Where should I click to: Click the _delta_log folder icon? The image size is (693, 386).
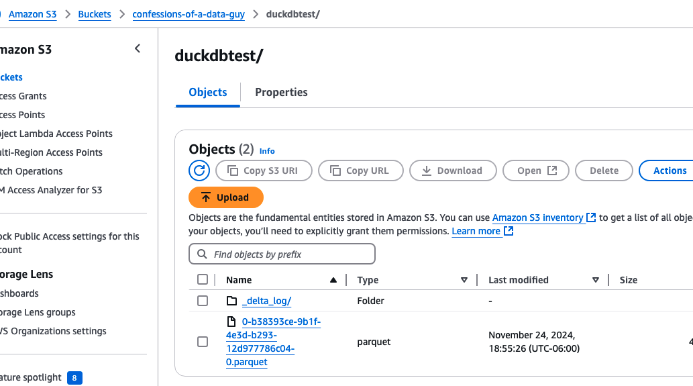pyautogui.click(x=231, y=301)
